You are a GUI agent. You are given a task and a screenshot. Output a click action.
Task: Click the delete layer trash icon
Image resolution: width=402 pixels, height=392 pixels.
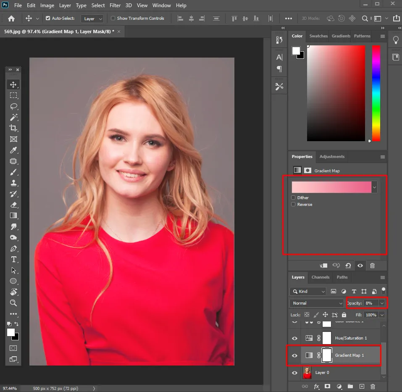click(x=373, y=387)
